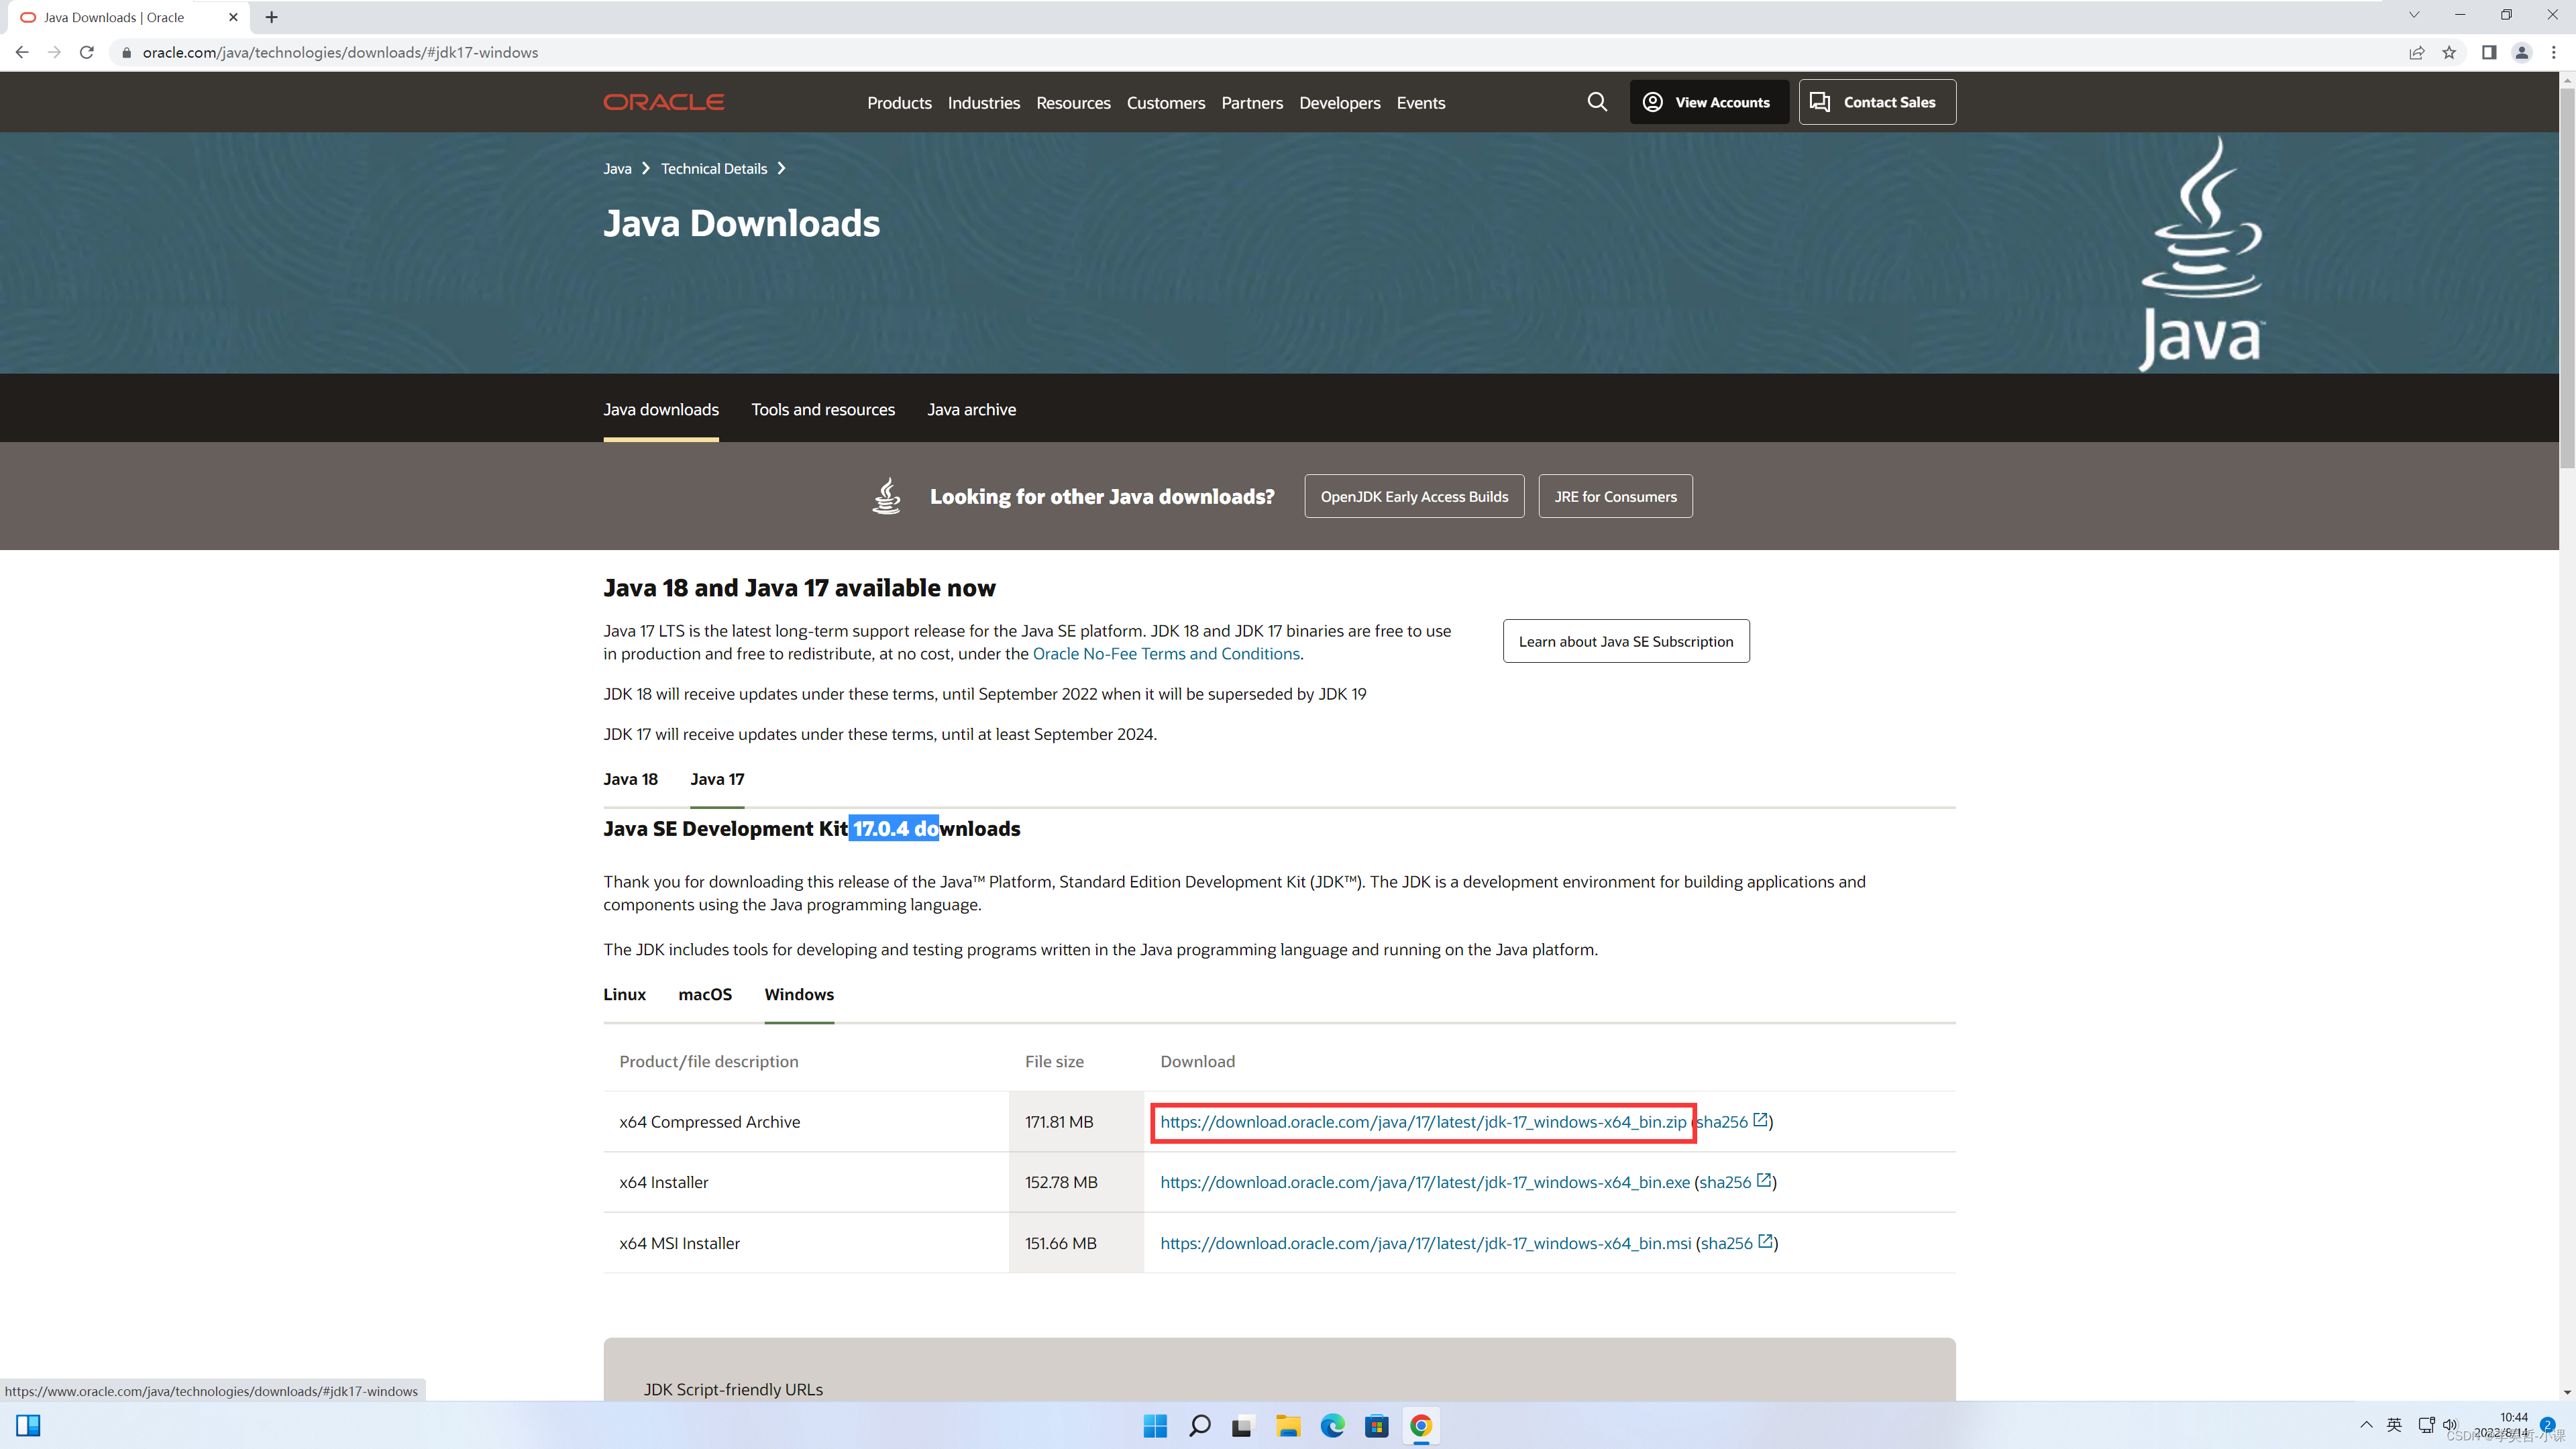This screenshot has width=2576, height=1449.
Task: Click the volume tray icon
Action: [2450, 1425]
